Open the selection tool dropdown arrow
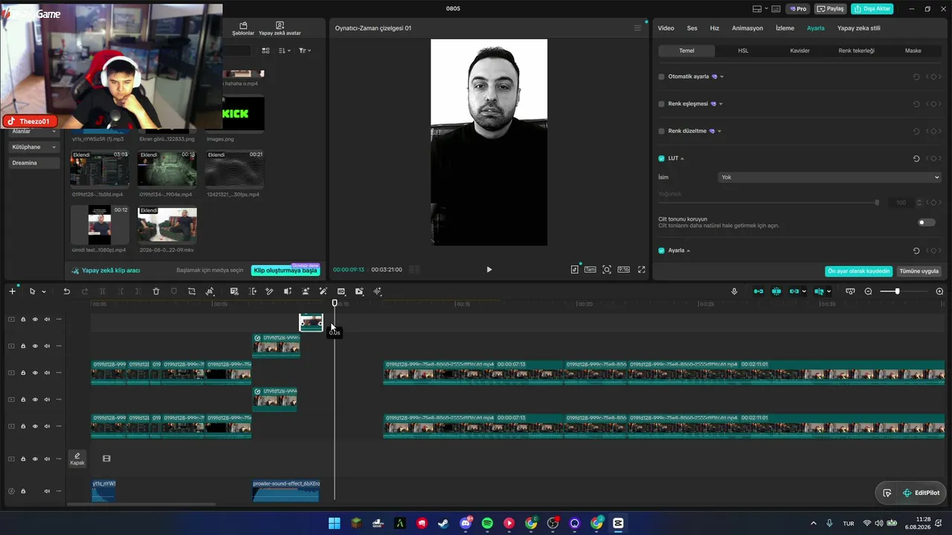The width and height of the screenshot is (952, 535). tap(44, 292)
